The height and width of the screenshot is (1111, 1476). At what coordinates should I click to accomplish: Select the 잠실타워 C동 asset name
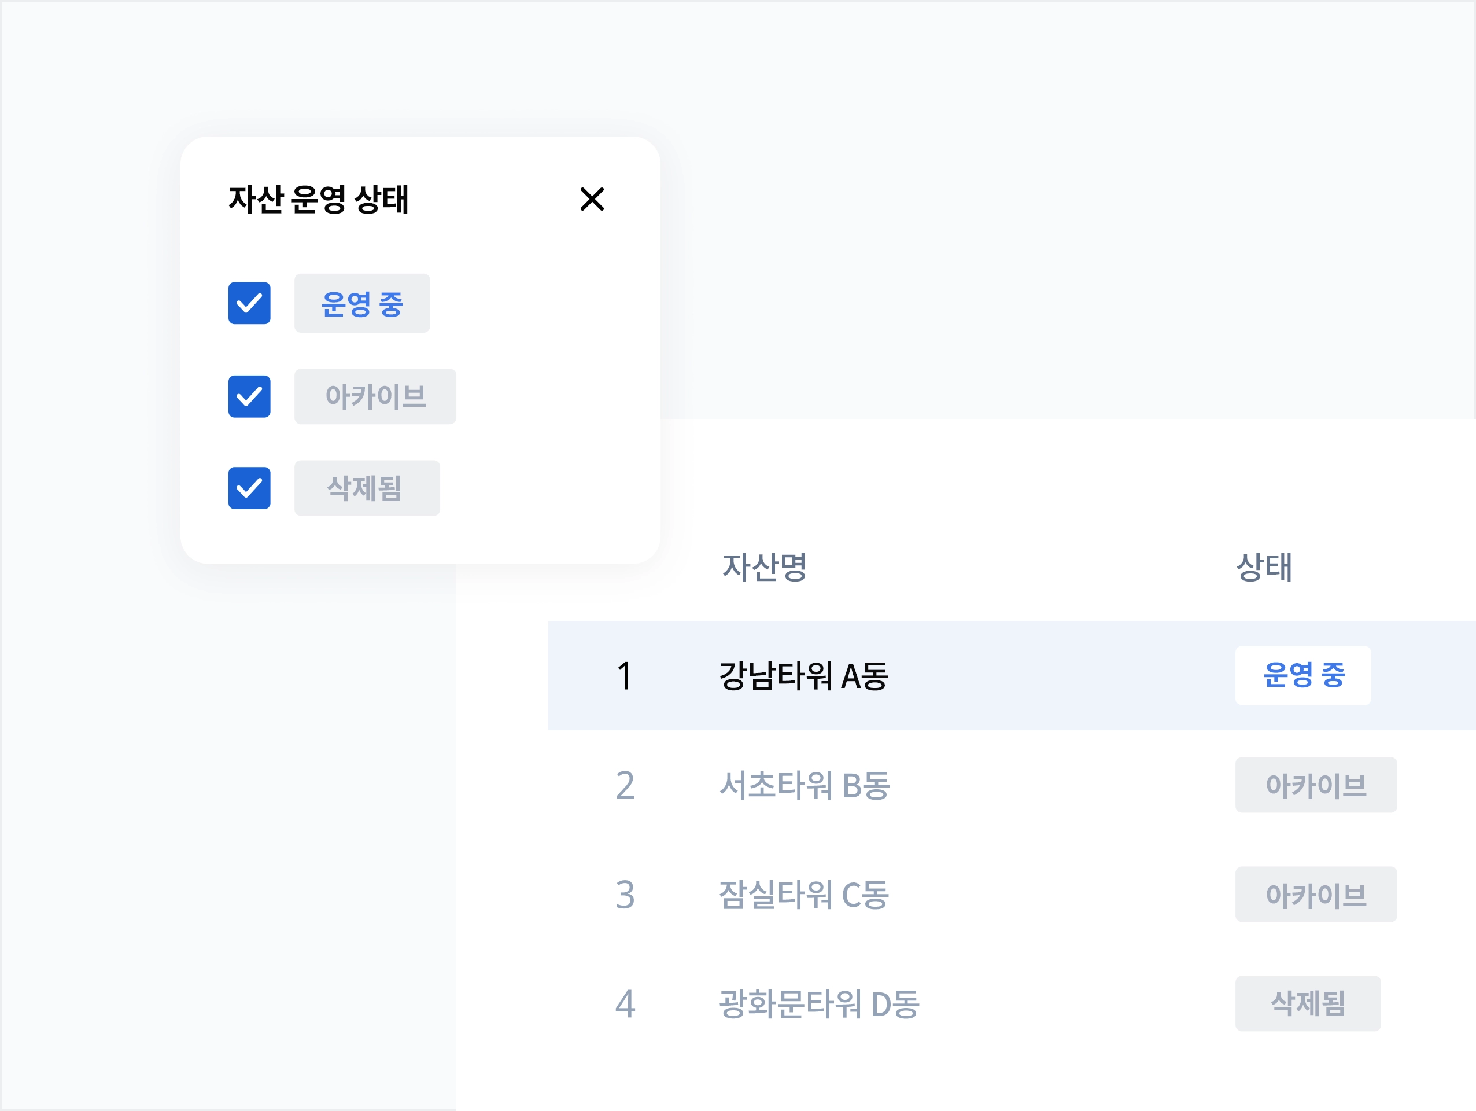click(x=803, y=895)
